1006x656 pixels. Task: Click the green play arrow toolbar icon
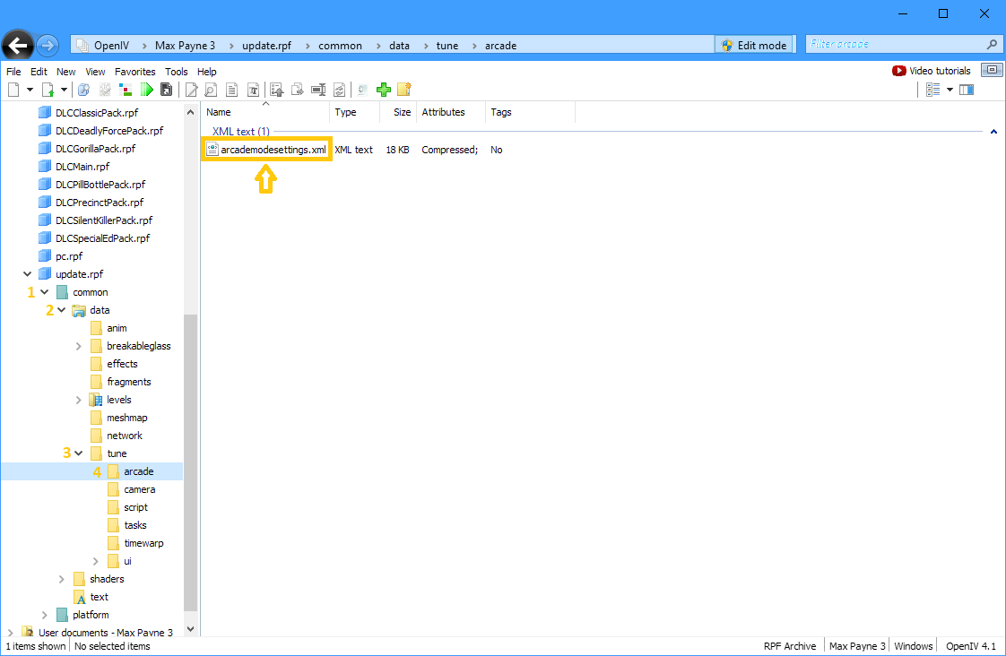[147, 90]
